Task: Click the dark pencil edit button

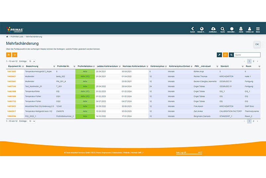Action: click(x=219, y=55)
